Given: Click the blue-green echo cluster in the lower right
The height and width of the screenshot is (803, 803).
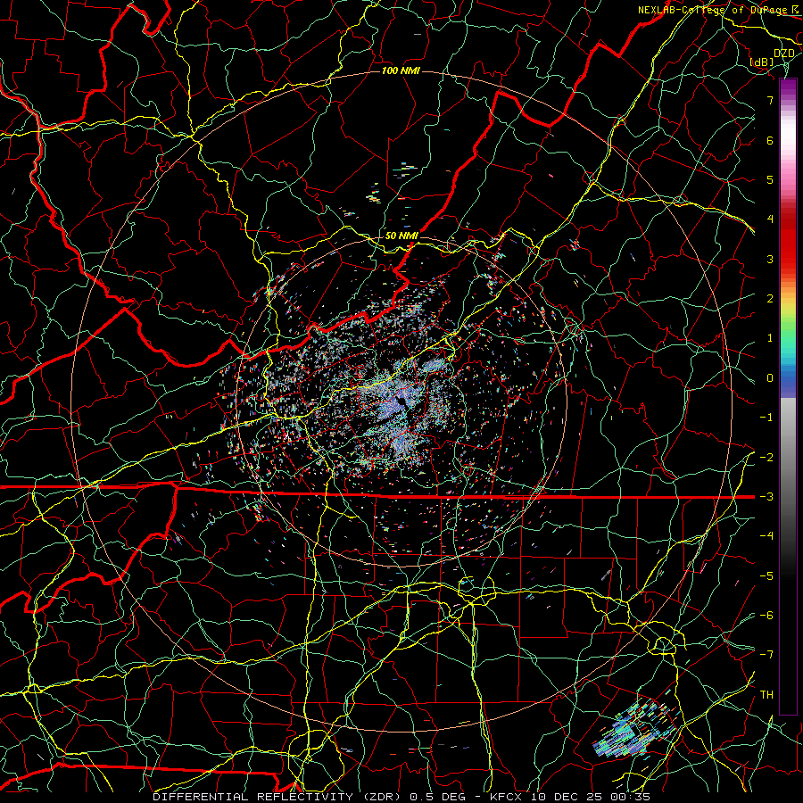Looking at the screenshot, I should 635,730.
